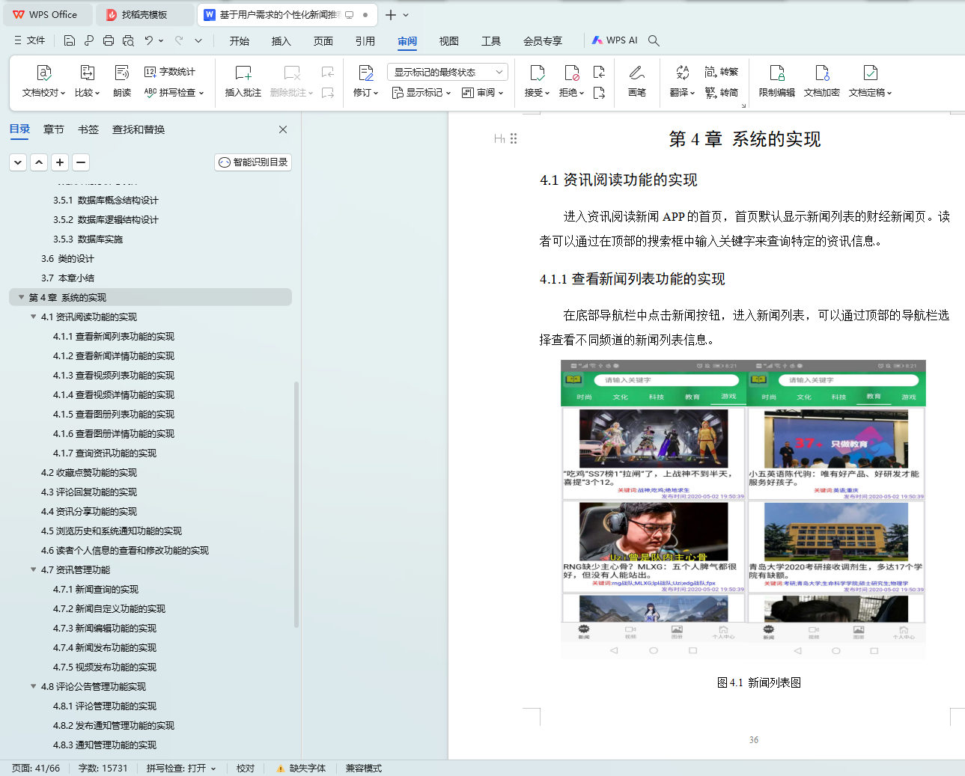Image resolution: width=965 pixels, height=776 pixels.
Task: Switch to the 插入 ribbon tab
Action: (x=281, y=41)
